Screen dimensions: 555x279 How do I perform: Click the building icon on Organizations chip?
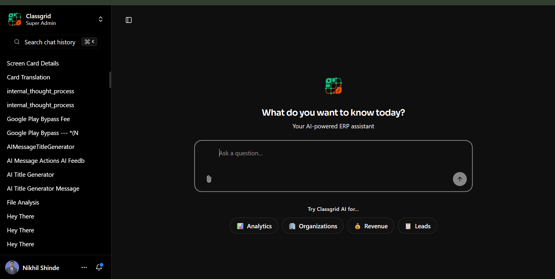pyautogui.click(x=292, y=226)
